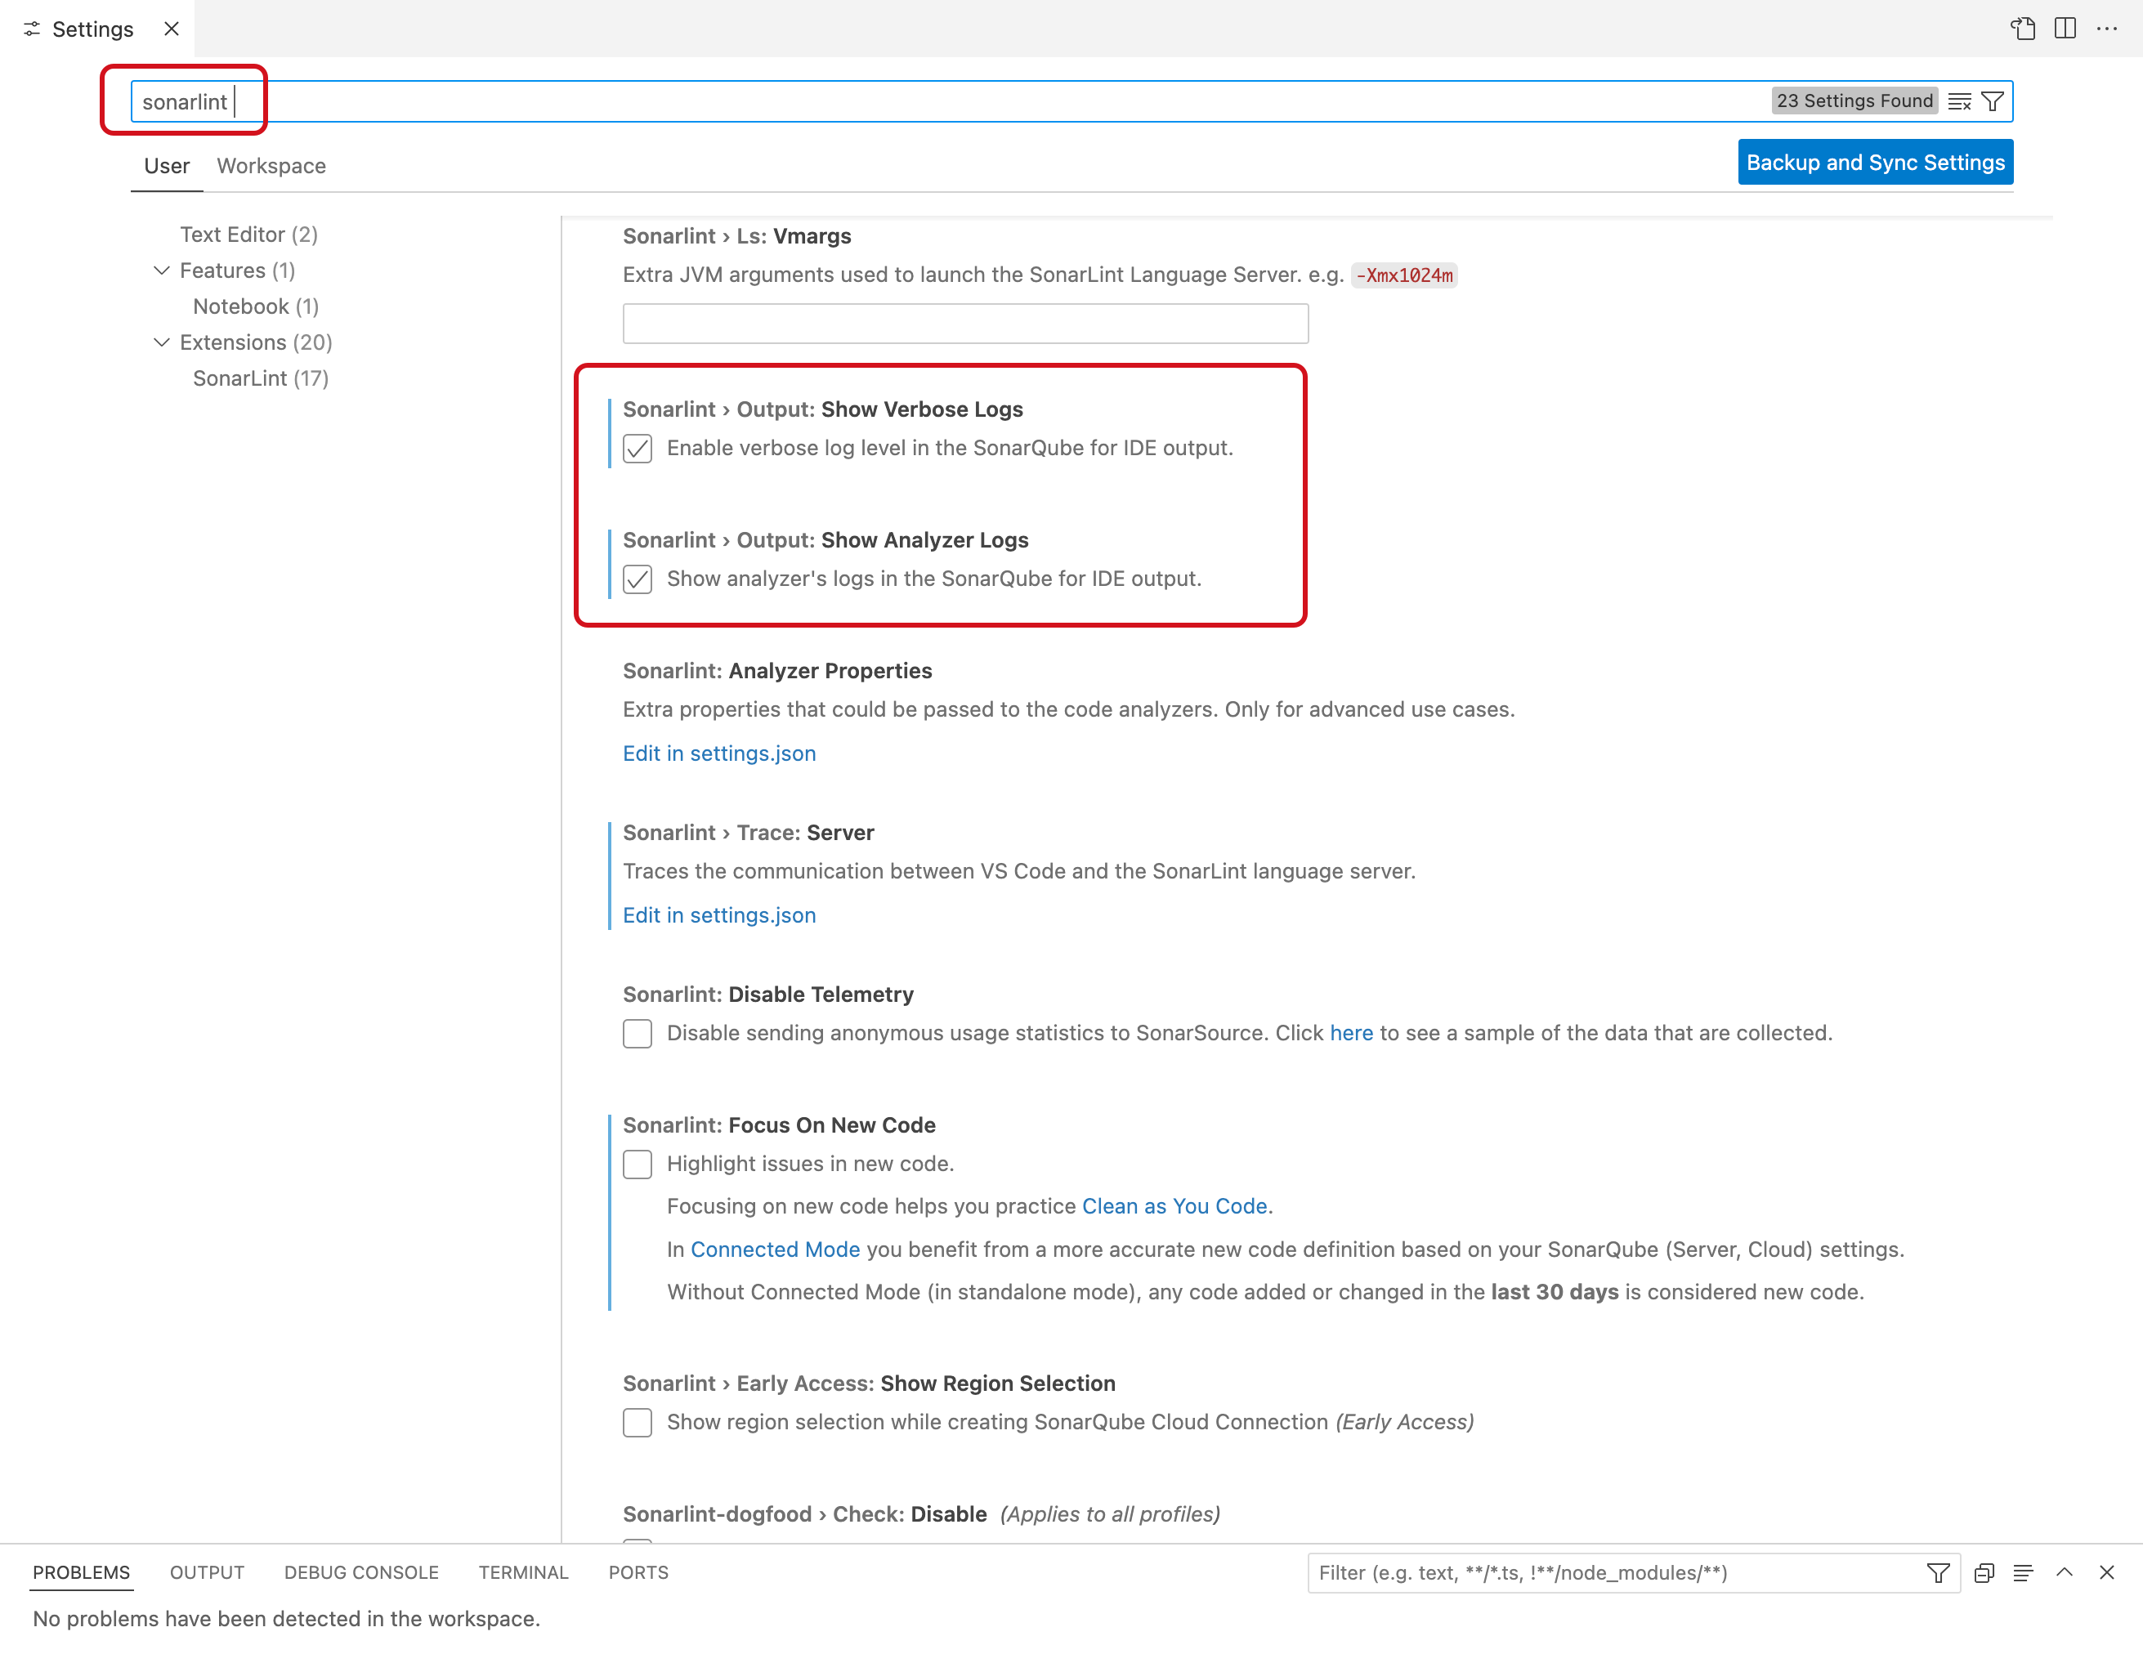Split the editor to the right
The image size is (2143, 1672).
click(2065, 29)
